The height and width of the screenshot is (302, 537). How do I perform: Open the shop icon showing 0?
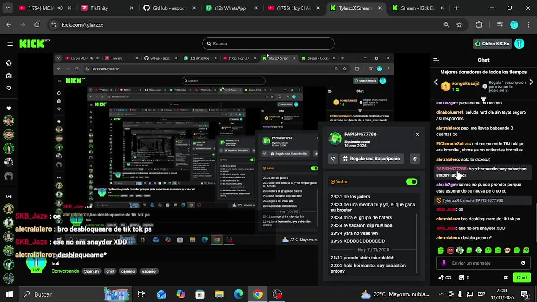point(464,278)
